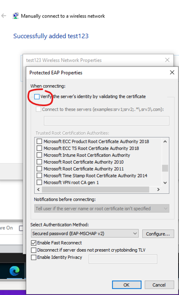Click the certificate list scroll down arrow

(x=165, y=182)
